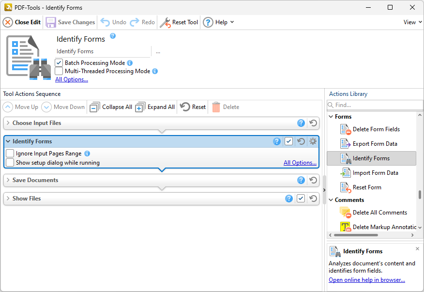Click the Move Up button
Screen dimensions: 424x292
click(20, 107)
